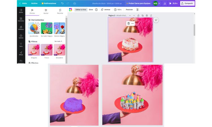Select the Quitafondos tool thumbnail

pyautogui.click(x=34, y=28)
